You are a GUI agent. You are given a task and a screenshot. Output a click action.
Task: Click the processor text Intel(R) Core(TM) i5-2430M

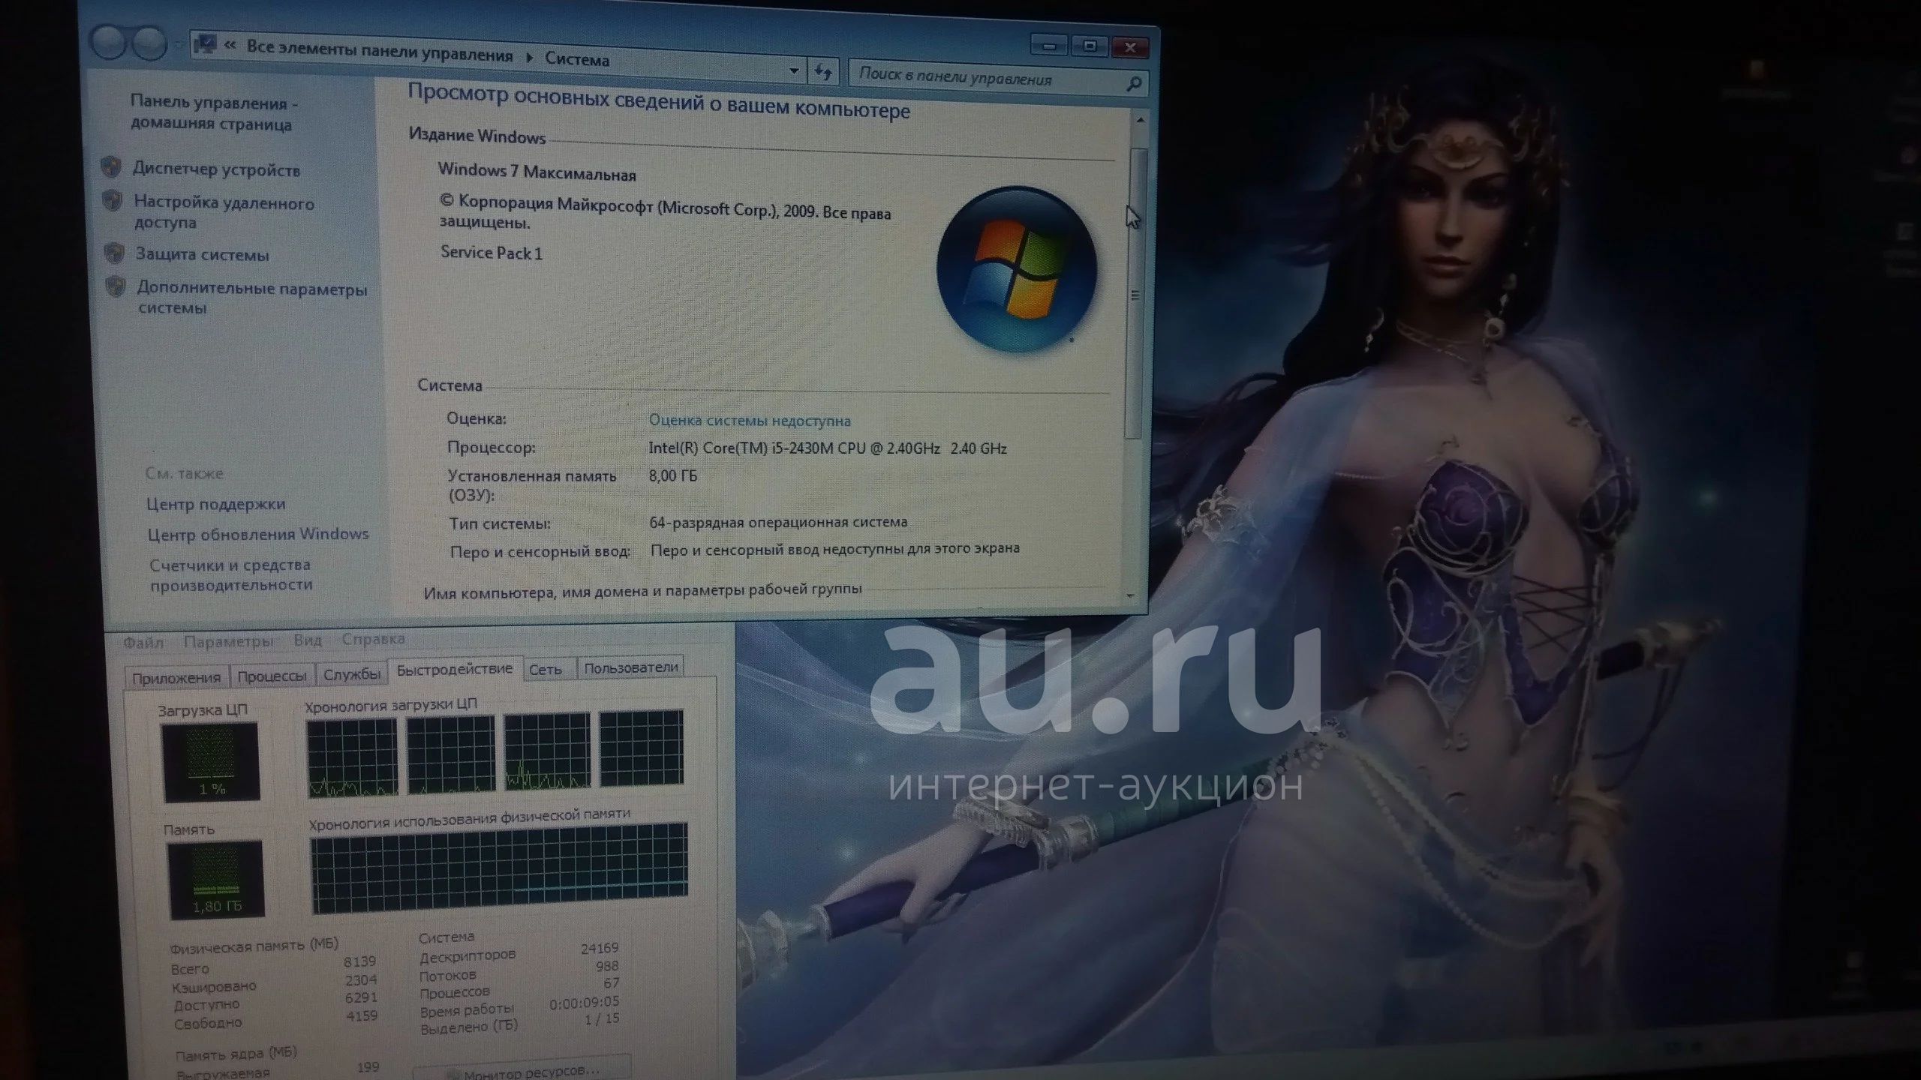[x=827, y=448]
